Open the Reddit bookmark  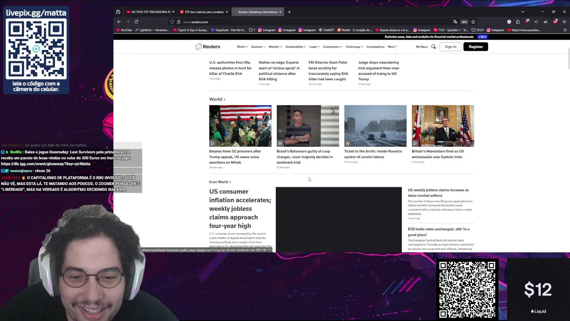point(355,30)
